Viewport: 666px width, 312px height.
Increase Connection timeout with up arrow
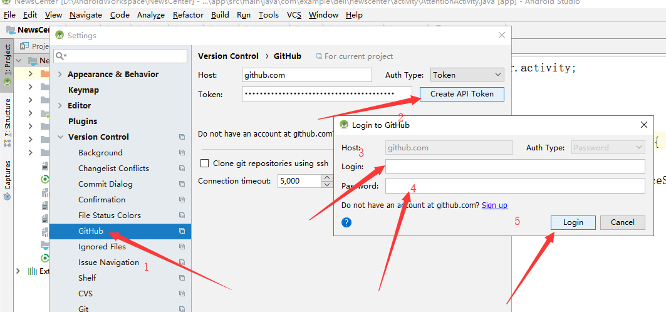tap(326, 178)
